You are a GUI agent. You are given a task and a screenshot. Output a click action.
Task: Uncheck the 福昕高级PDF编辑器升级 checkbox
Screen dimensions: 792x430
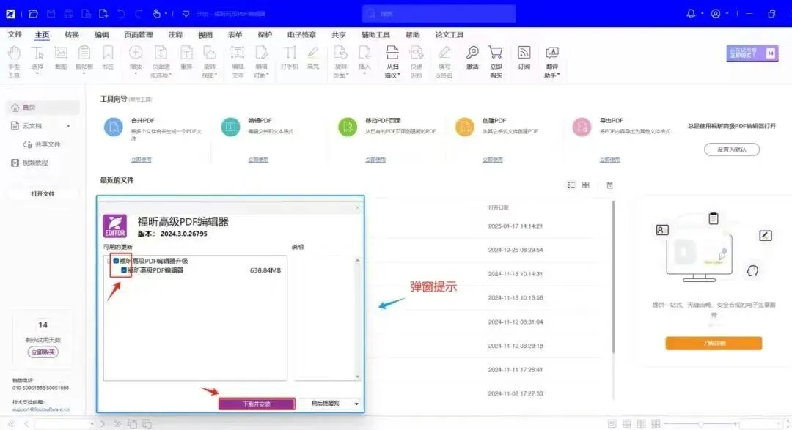[x=116, y=261]
